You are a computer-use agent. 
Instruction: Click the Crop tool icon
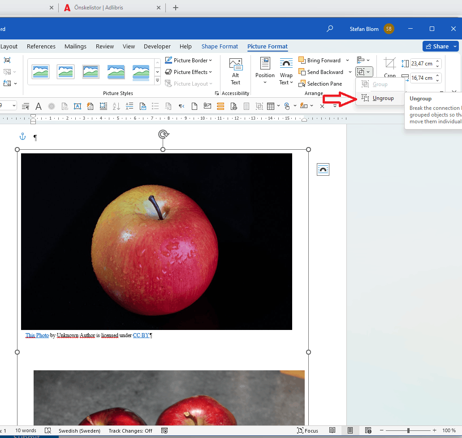(390, 63)
